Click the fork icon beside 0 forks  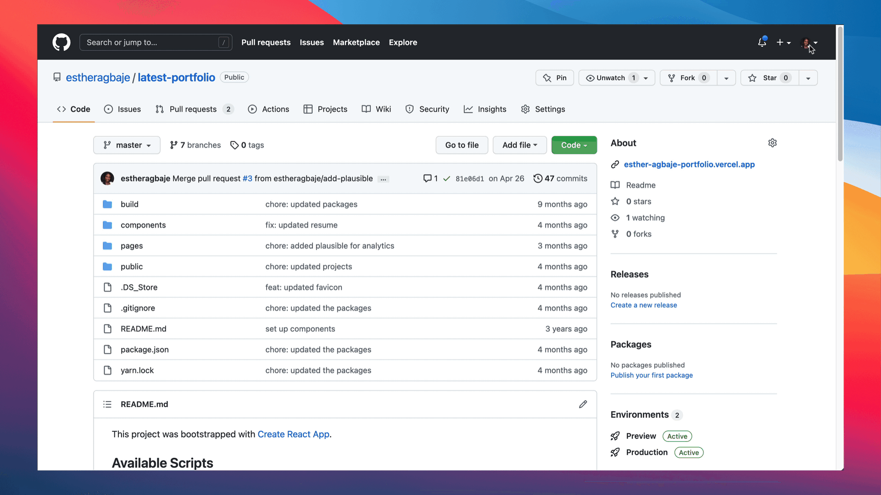pyautogui.click(x=615, y=234)
